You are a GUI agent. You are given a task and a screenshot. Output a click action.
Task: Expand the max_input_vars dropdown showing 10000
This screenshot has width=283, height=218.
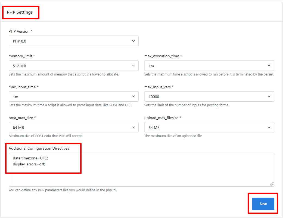tap(209, 97)
